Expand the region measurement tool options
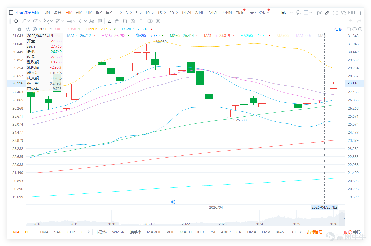Screen dimensions: 371x246 pyautogui.click(x=63, y=21)
